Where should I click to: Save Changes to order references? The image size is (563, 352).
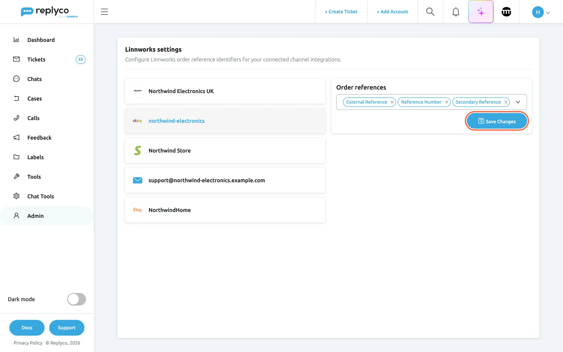[497, 121]
